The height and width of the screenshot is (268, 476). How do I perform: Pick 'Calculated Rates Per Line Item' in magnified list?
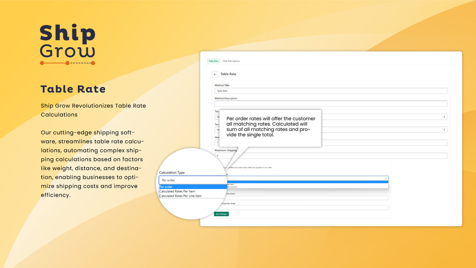point(180,196)
